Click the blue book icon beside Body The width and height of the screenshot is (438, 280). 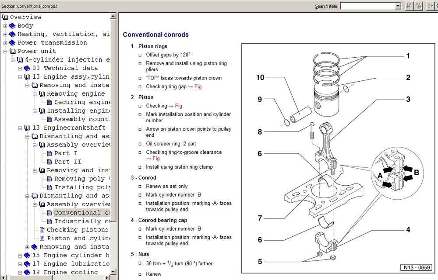tap(12, 26)
